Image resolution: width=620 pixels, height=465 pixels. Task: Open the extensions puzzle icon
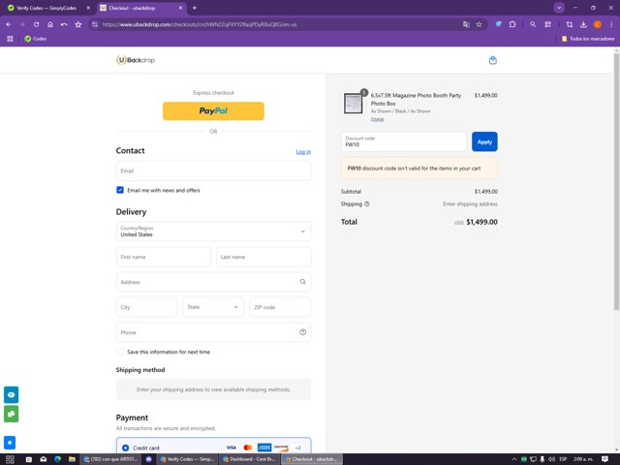click(512, 24)
